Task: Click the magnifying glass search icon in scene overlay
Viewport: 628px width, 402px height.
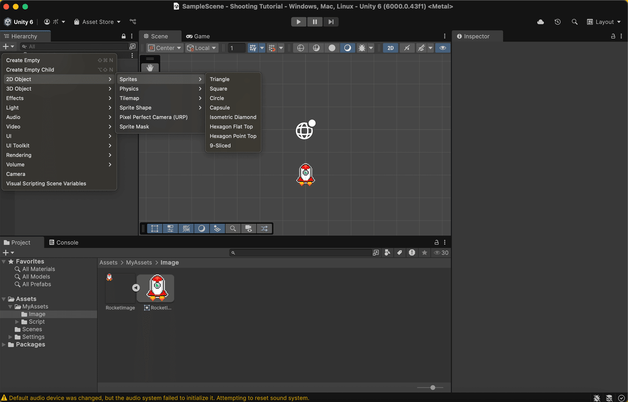Action: click(233, 228)
